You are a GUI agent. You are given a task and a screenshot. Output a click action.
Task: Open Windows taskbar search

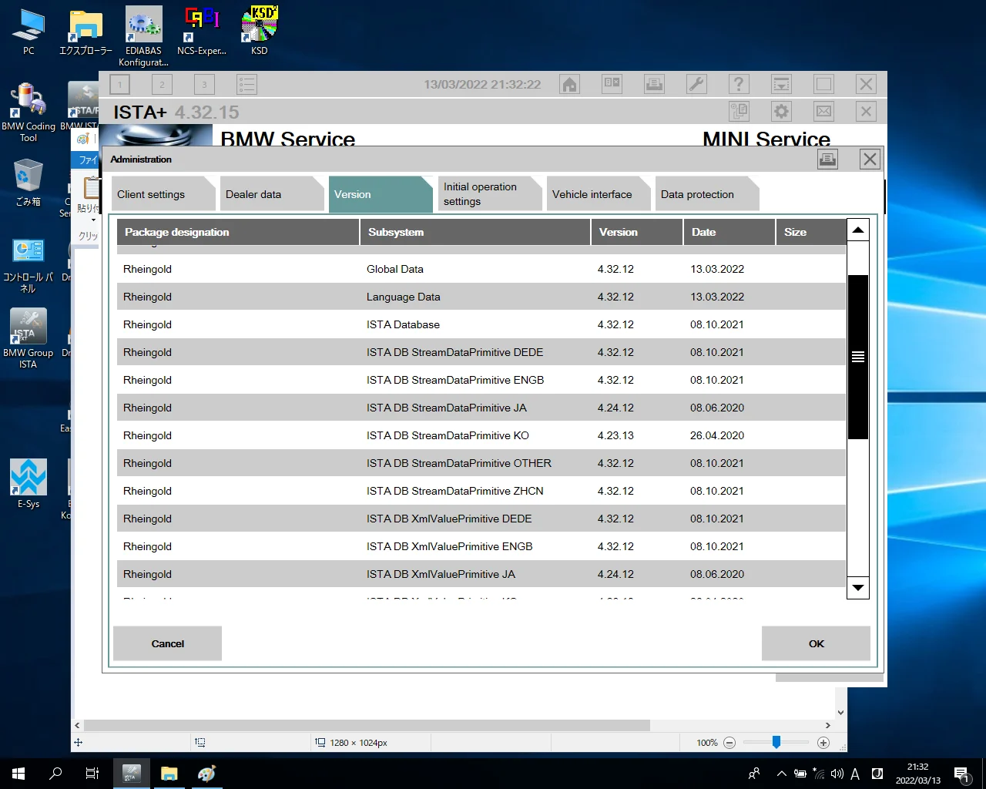point(55,774)
